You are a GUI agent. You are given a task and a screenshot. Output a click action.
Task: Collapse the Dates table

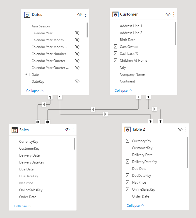[35, 91]
